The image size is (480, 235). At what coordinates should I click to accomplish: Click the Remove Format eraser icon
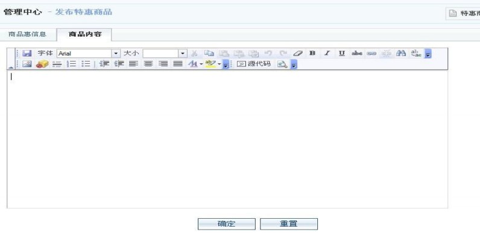297,53
